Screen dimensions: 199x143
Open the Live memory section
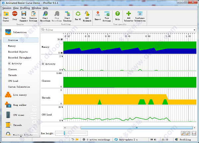tap(16, 95)
